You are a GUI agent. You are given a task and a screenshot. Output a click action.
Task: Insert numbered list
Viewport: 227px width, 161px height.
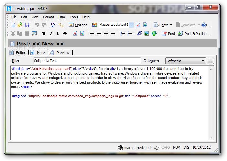click(123, 34)
